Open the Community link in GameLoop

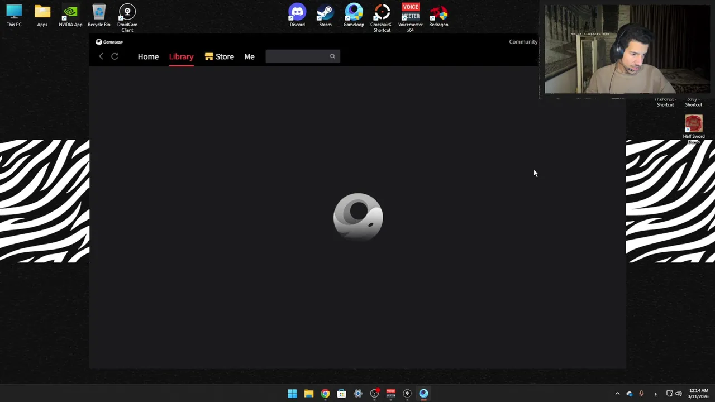coord(523,42)
